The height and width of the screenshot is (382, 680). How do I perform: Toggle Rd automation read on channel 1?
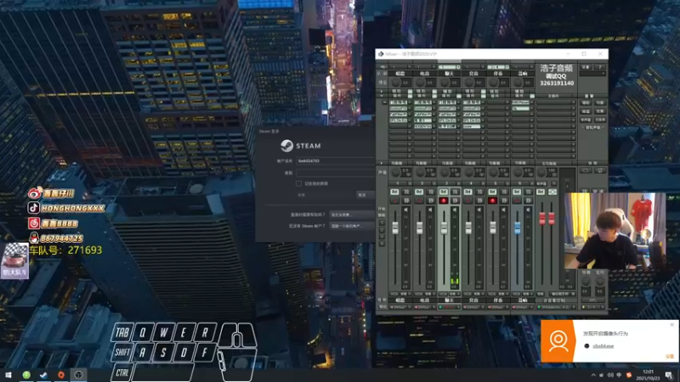[394, 192]
